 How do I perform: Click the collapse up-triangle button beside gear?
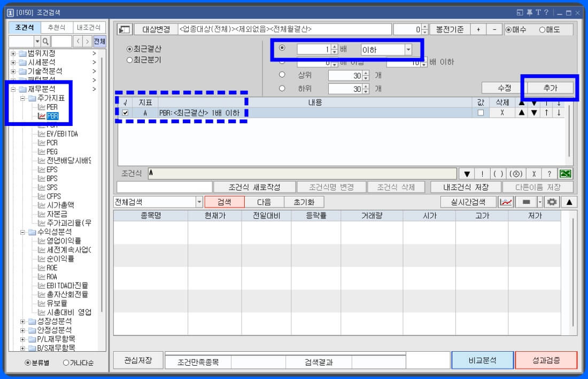(569, 202)
